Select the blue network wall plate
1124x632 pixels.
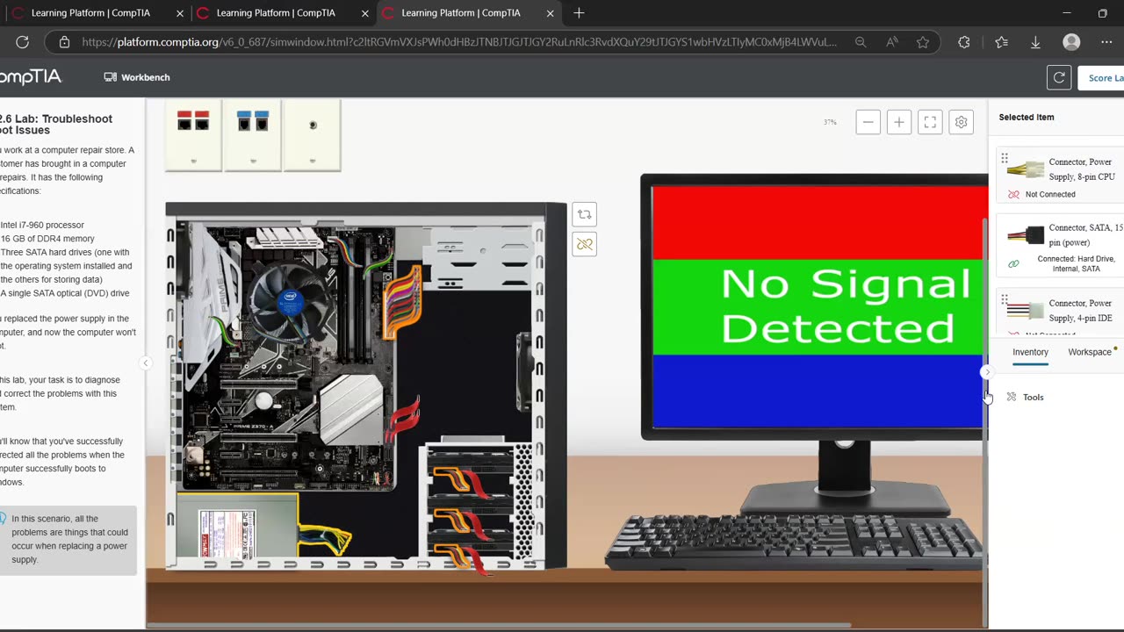253,136
